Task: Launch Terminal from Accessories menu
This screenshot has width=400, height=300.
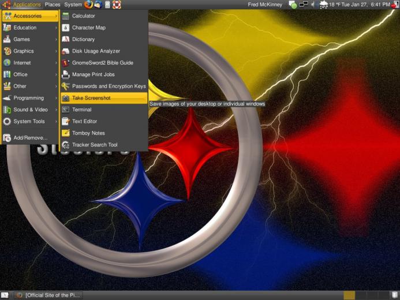Action: [x=104, y=110]
